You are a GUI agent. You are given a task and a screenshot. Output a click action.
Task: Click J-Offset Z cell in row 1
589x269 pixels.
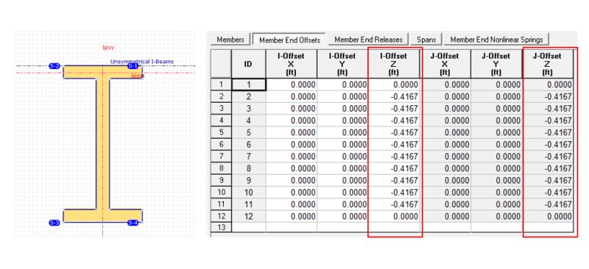[548, 85]
